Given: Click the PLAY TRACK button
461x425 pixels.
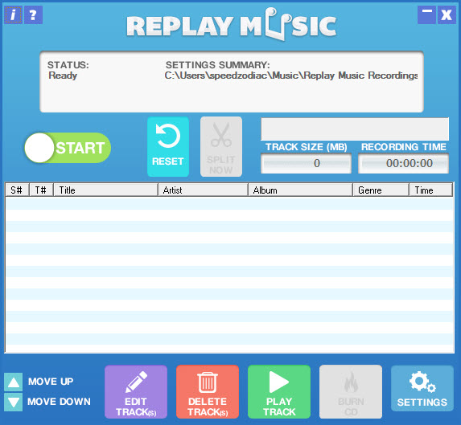Looking at the screenshot, I should (x=279, y=392).
